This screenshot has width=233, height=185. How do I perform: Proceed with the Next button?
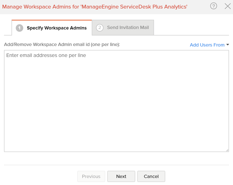[121, 176]
